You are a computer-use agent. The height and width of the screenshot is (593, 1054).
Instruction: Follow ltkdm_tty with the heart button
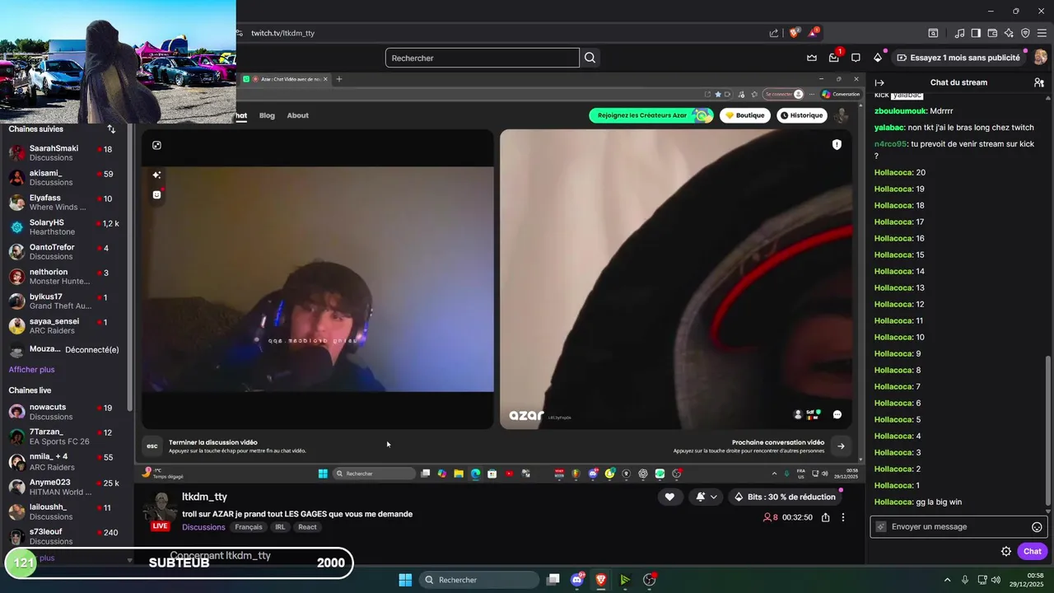point(669,497)
